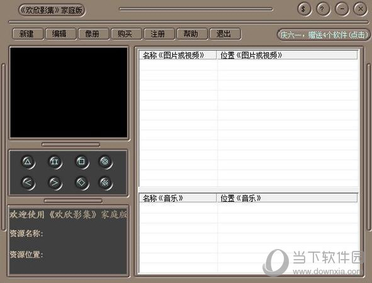Minimize the window with the dash button

342,9
